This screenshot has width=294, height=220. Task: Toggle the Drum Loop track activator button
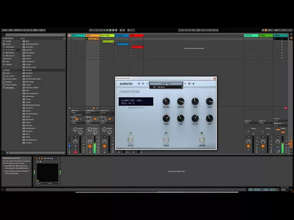pos(105,146)
